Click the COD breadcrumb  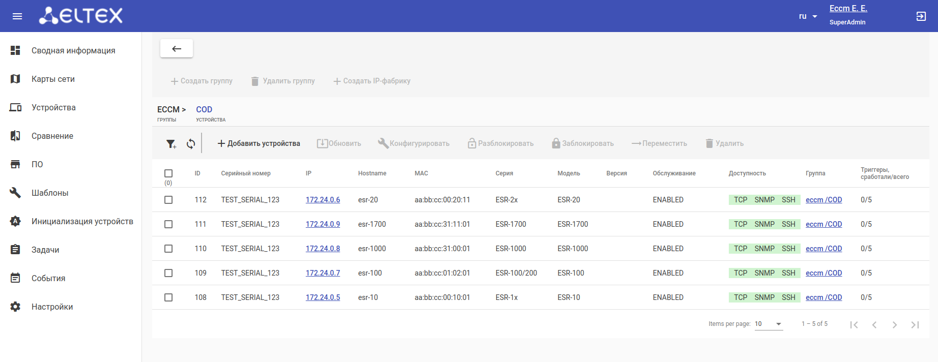point(204,109)
